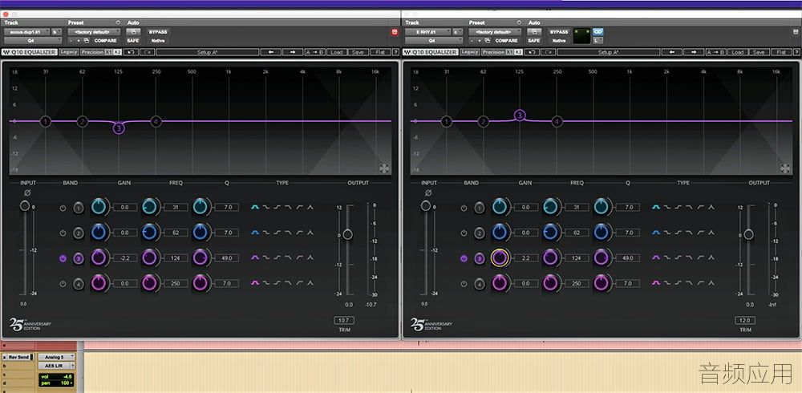Open insert position b dropdown in left plugin

pos(57,32)
